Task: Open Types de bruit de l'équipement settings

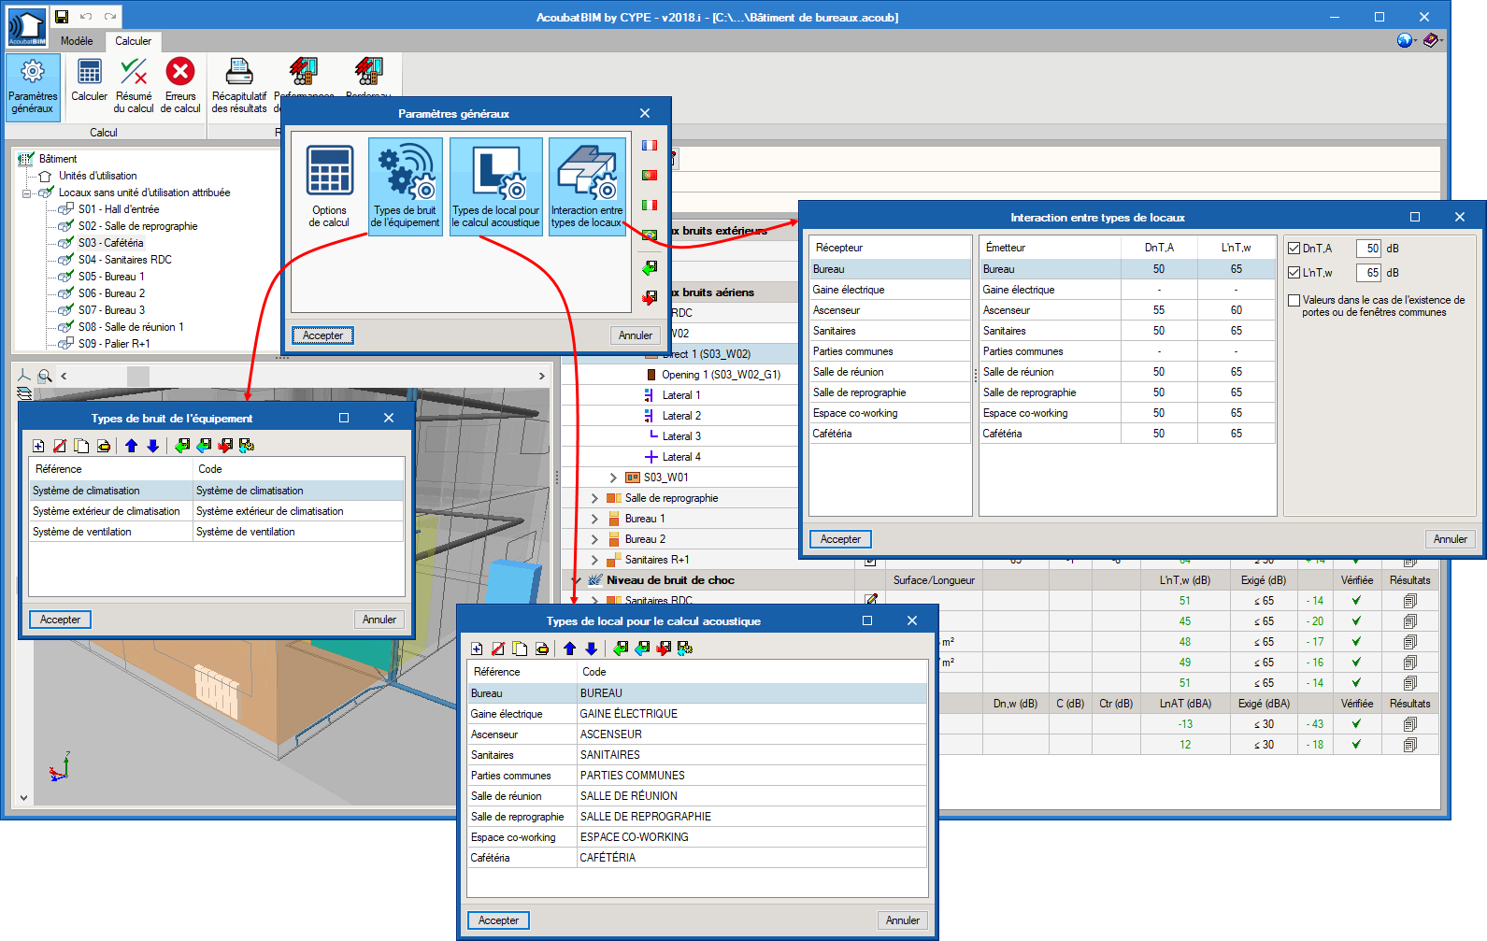Action: (x=405, y=186)
